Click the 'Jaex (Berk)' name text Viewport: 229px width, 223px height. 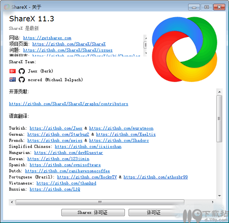point(40,71)
